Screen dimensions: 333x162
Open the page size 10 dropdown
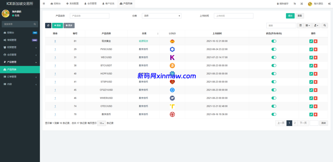[101, 123]
